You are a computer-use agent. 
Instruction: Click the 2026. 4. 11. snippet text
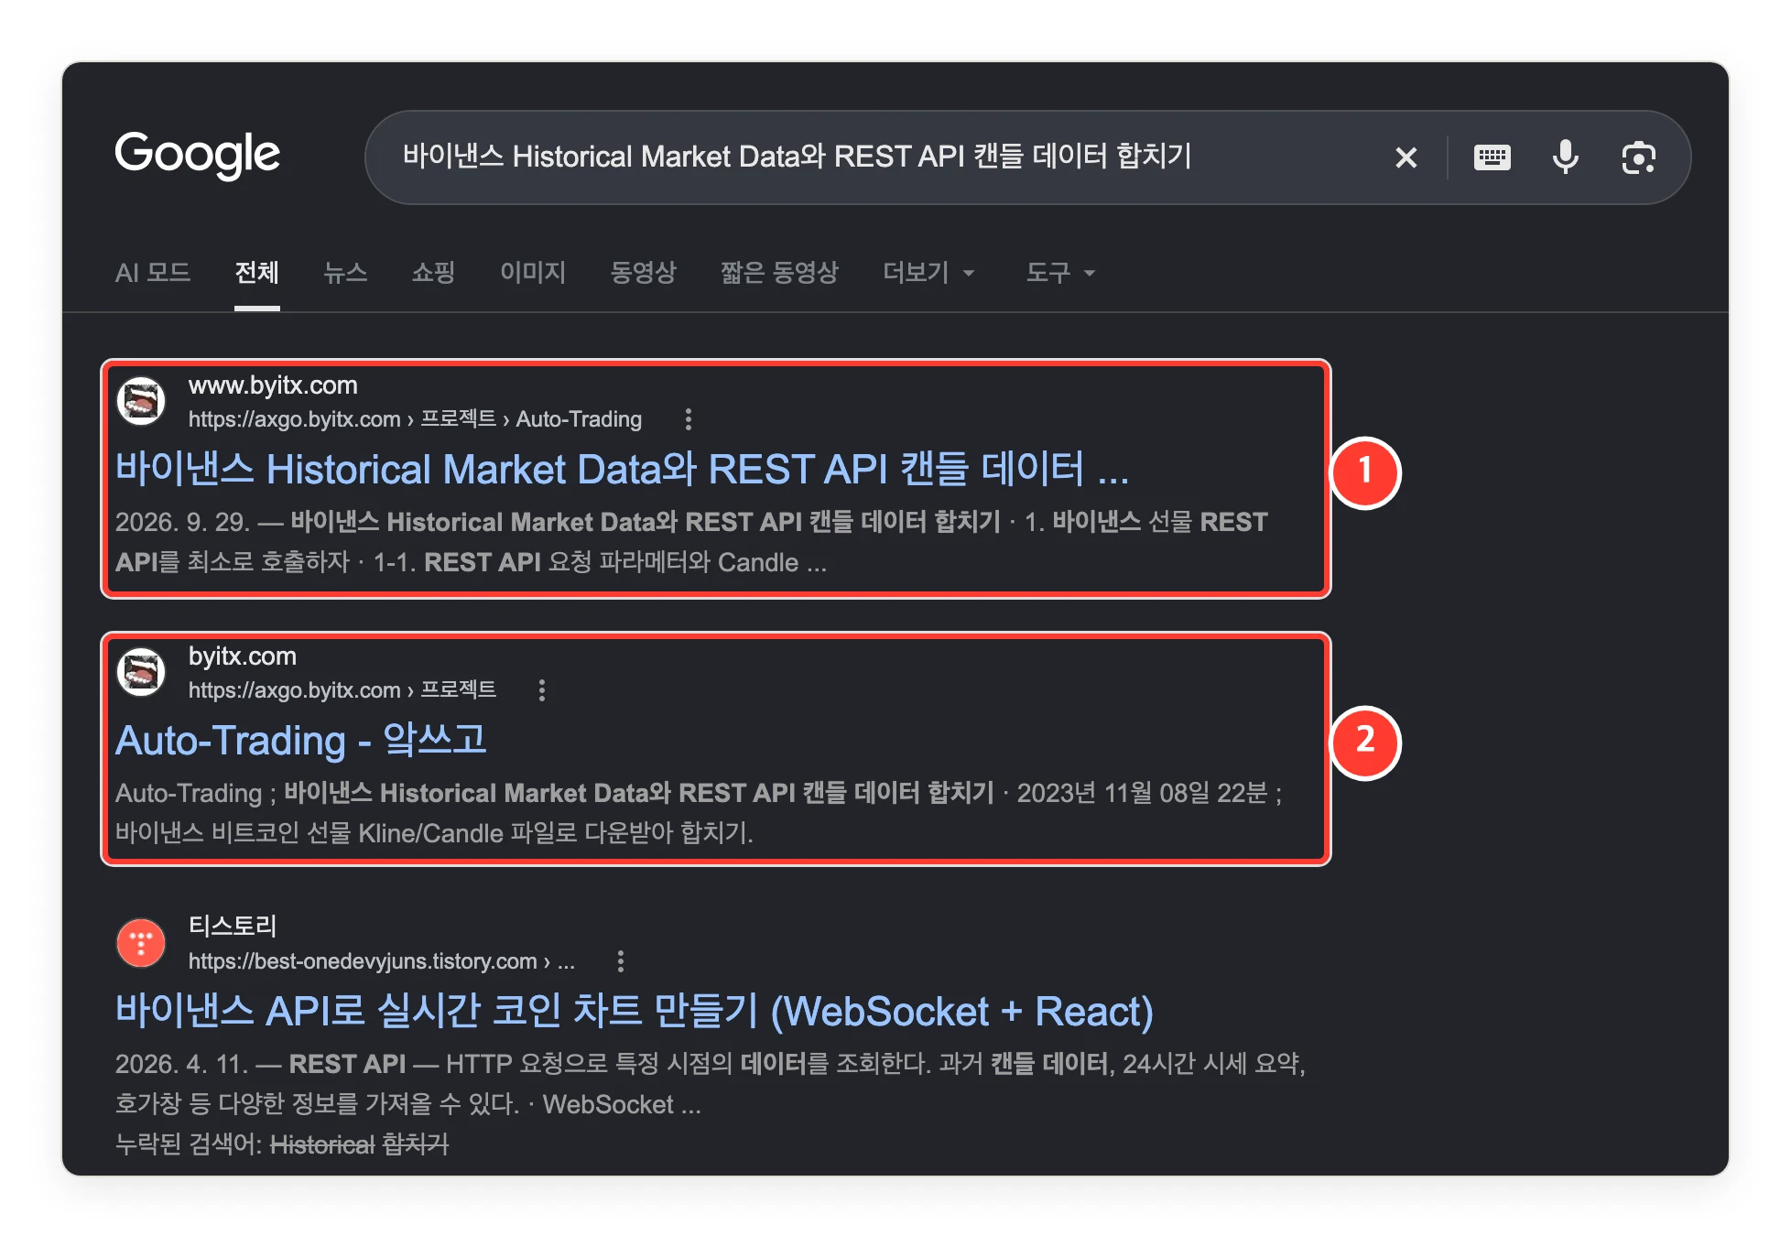tap(710, 1083)
